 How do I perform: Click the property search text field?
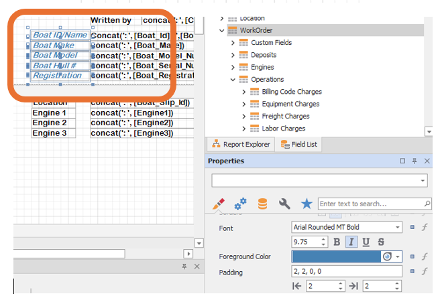(x=370, y=204)
